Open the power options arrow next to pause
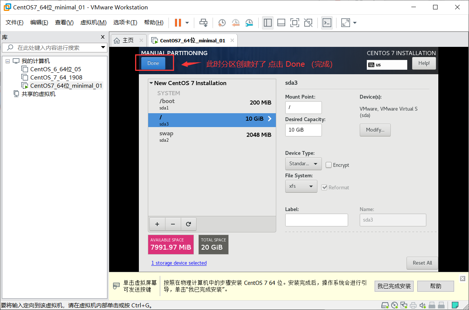 tap(187, 23)
